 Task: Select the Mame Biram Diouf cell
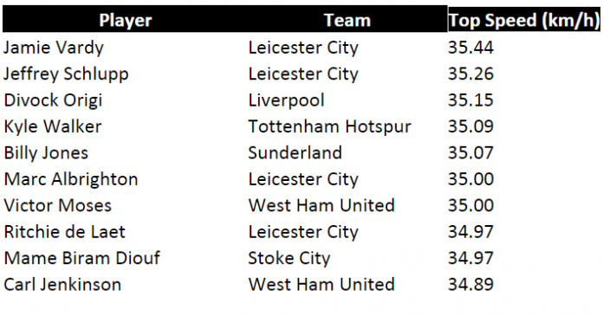(82, 258)
